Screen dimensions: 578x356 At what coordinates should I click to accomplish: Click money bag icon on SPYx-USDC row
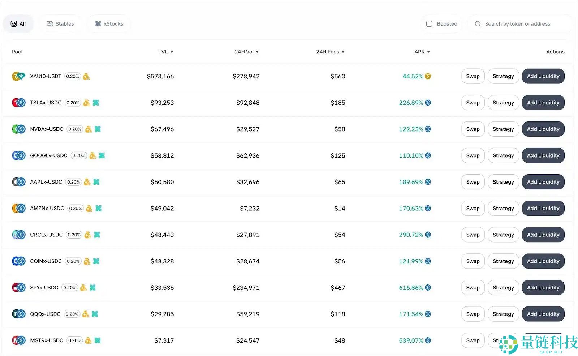pyautogui.click(x=83, y=288)
